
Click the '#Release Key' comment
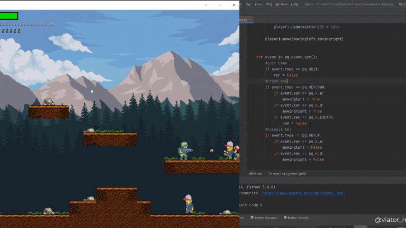pyautogui.click(x=278, y=129)
